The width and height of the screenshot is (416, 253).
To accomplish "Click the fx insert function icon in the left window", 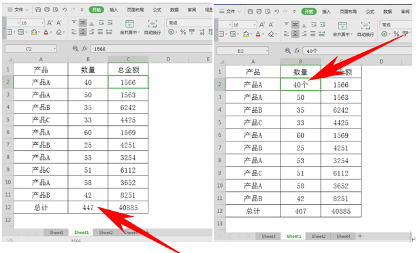I will (84, 48).
